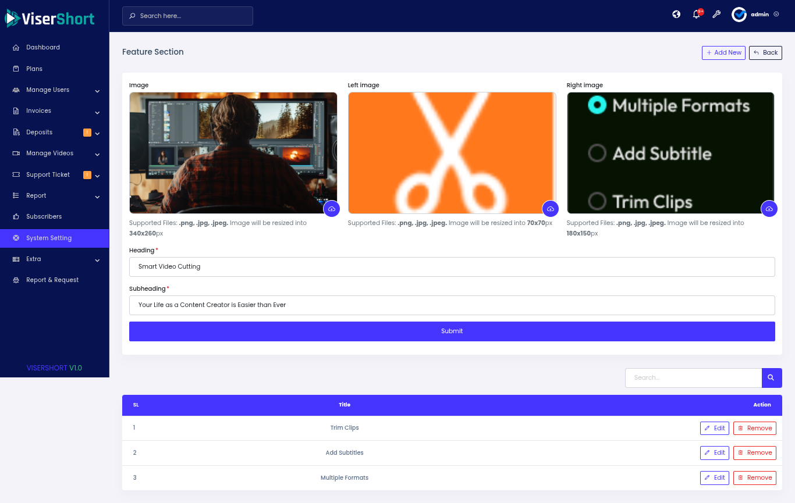Image resolution: width=795 pixels, height=503 pixels.
Task: Click the Heading input field
Action: pyautogui.click(x=452, y=267)
